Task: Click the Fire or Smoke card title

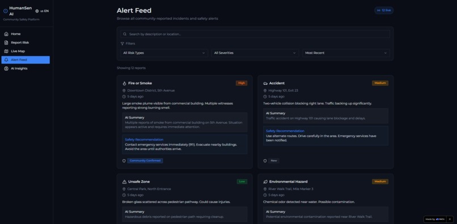Action: [x=140, y=83]
